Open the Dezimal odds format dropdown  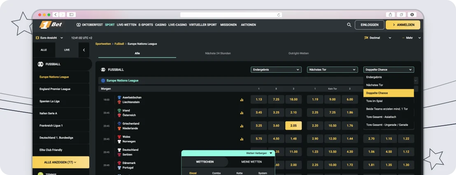(x=377, y=38)
